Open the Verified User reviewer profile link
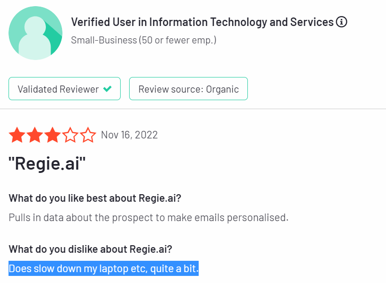 [x=202, y=22]
